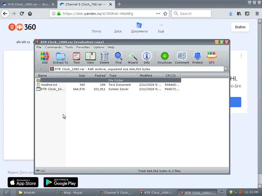Open the Find magnifier tool
Image resolution: width=262 pixels, height=196 pixels.
[x=118, y=58]
